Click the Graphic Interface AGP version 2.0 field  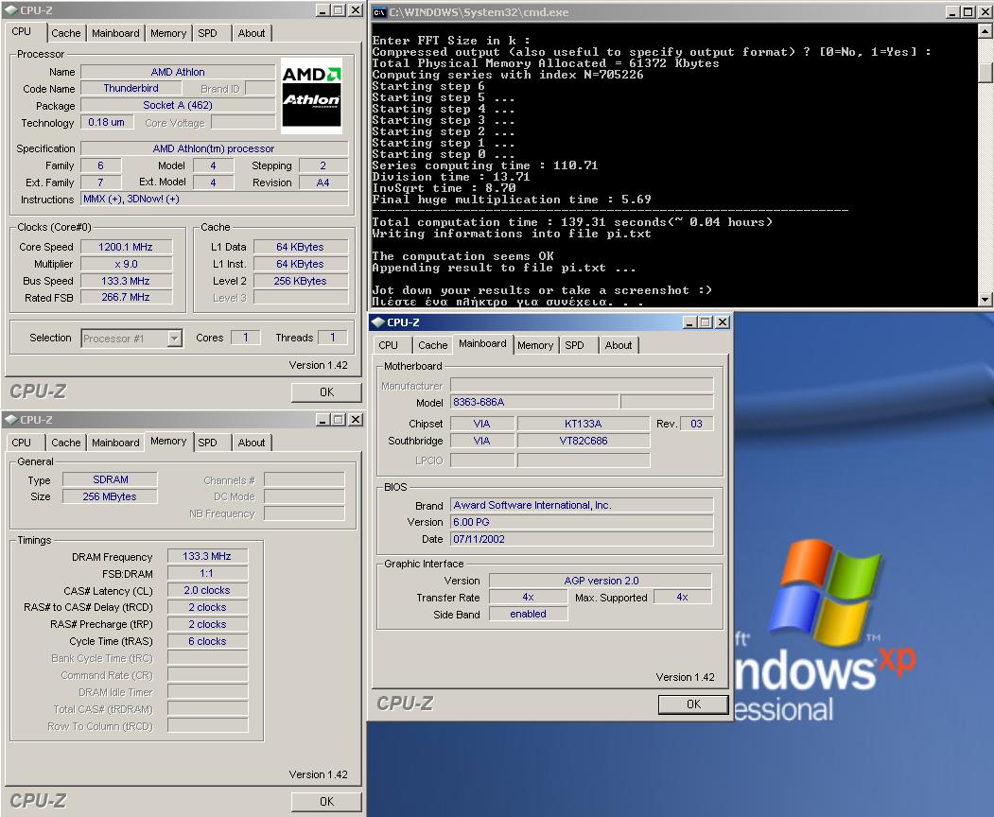click(601, 581)
